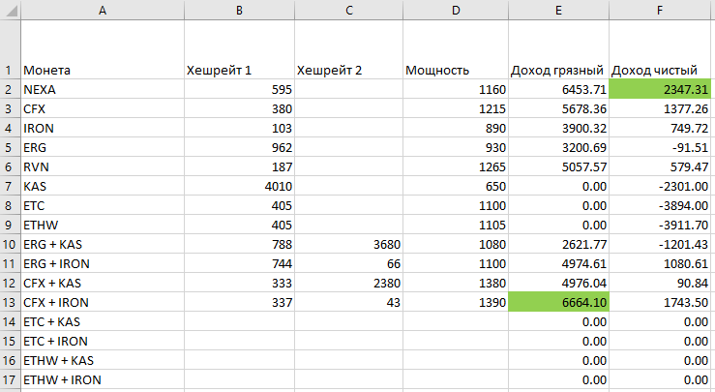Click hashrate 2 value 43
The width and height of the screenshot is (715, 392).
click(349, 302)
